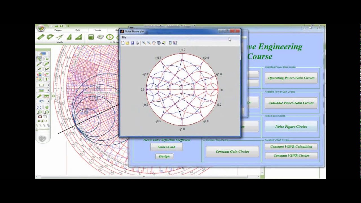Screen dimensions: 361x203
Task: Pick dark red outline color swatch in palette
Action: click(40, 117)
